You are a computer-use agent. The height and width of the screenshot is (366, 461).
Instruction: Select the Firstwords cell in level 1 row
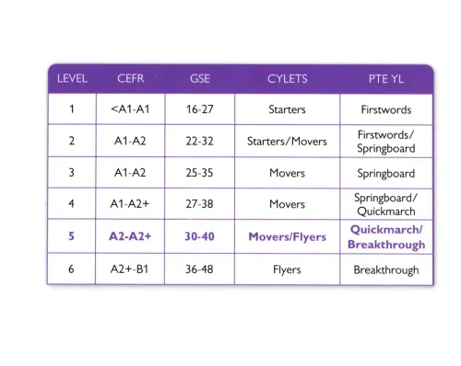point(386,109)
